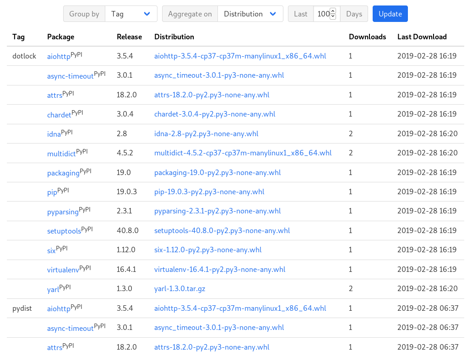This screenshot has width=472, height=356.
Task: Open setuptools-40.8.0-py2.py3-none-any.whl link
Action: point(222,230)
